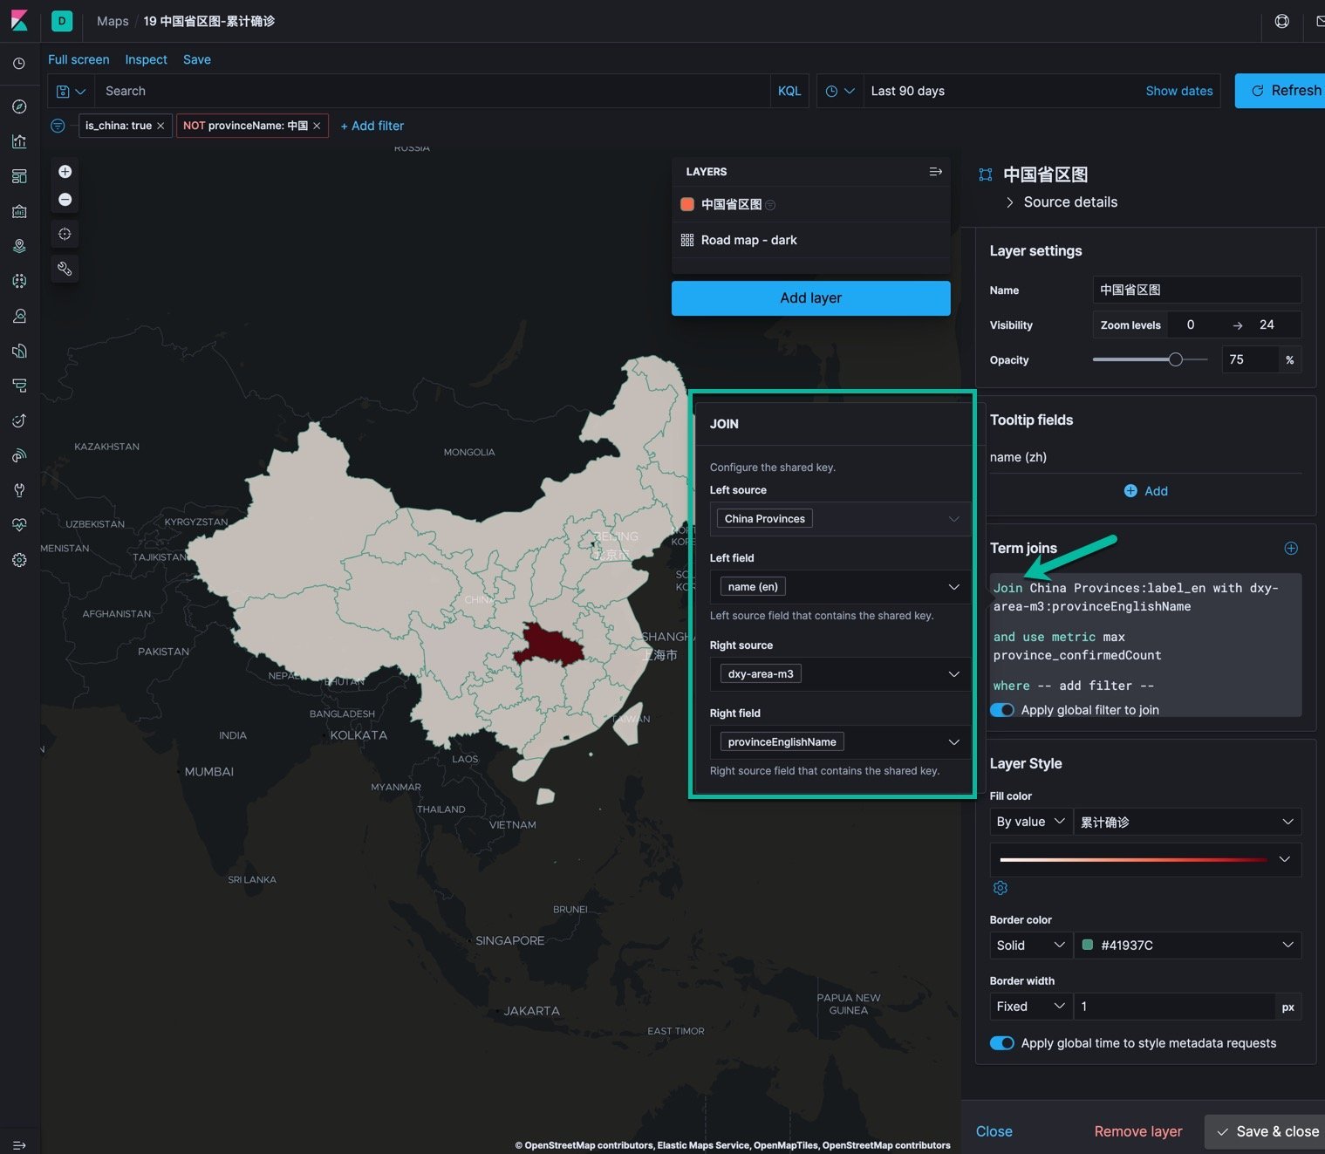
Task: Click Full screen in the top menu
Action: click(x=79, y=59)
